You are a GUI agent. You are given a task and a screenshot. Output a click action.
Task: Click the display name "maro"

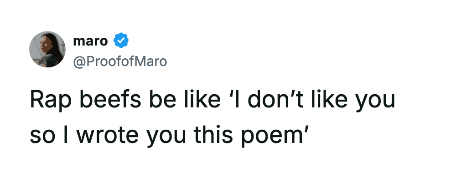tap(90, 41)
